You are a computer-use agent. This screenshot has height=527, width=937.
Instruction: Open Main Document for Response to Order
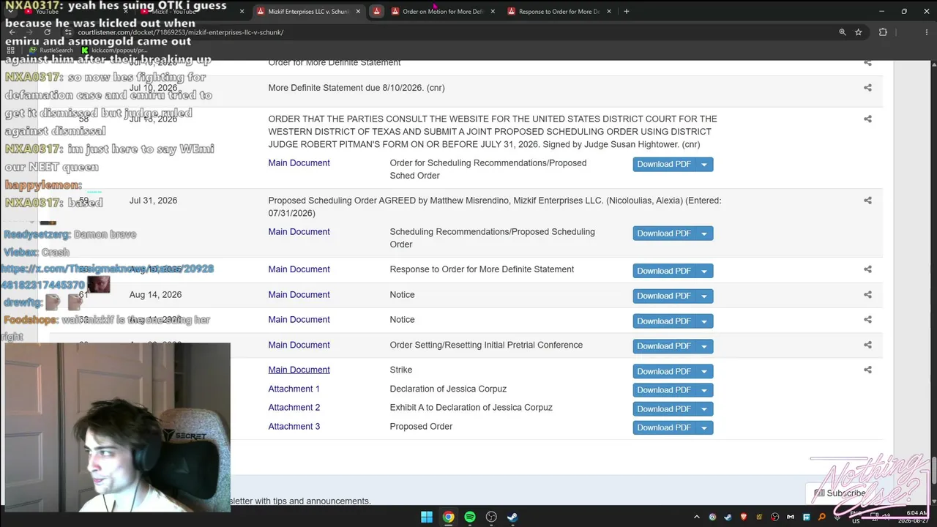pos(299,269)
